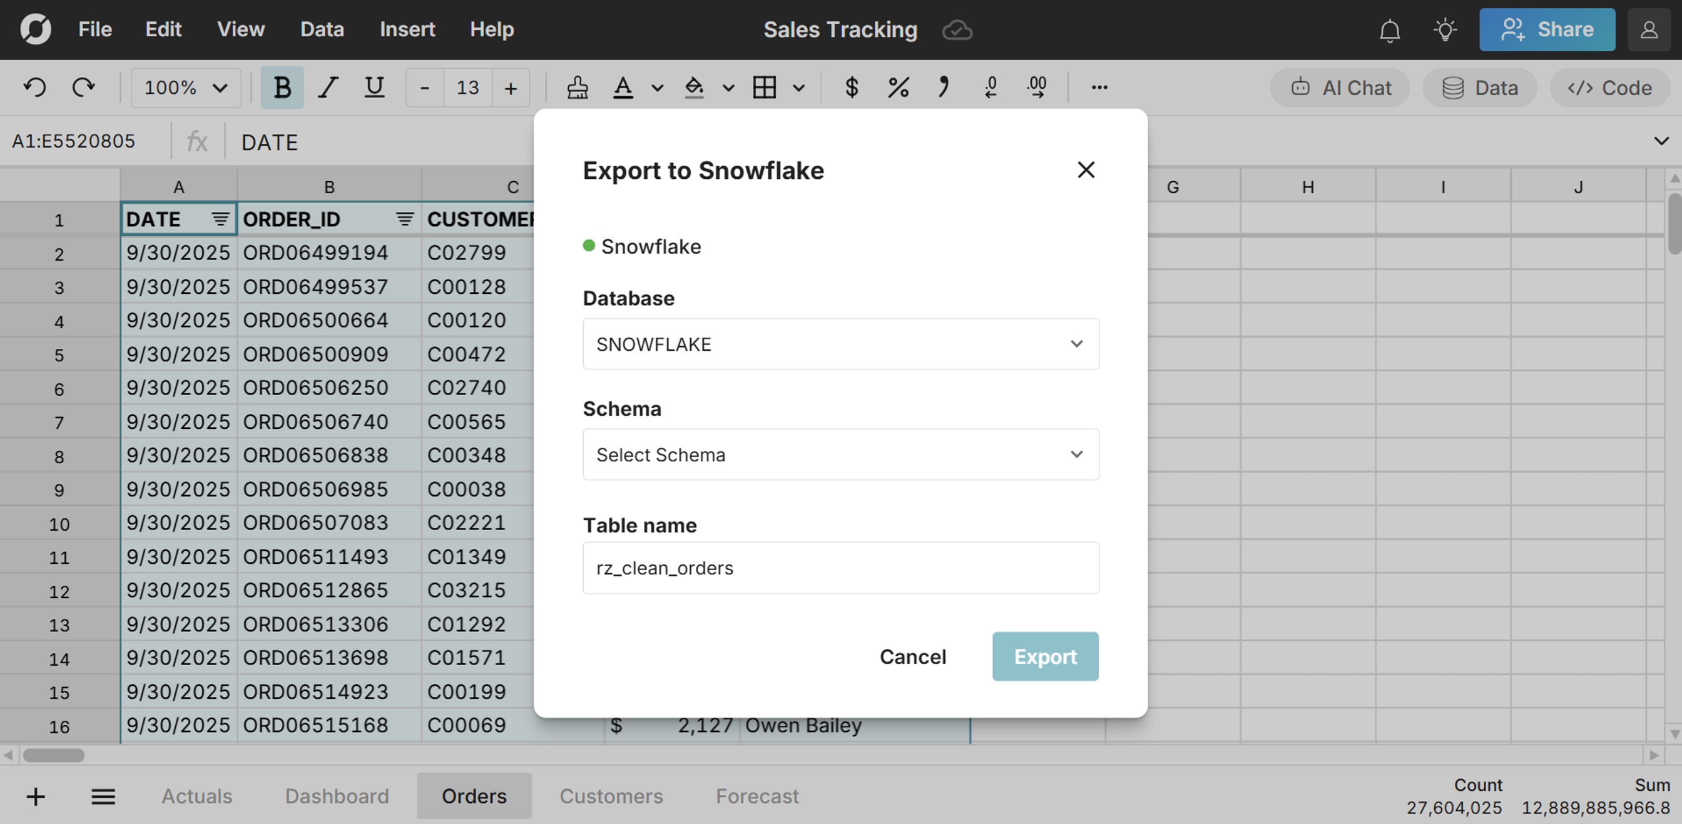The image size is (1682, 824).
Task: Open the notifications bell
Action: [1390, 30]
